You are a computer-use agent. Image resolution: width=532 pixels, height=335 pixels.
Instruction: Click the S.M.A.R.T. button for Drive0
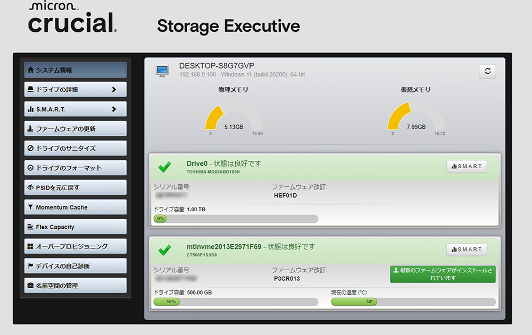click(x=467, y=166)
